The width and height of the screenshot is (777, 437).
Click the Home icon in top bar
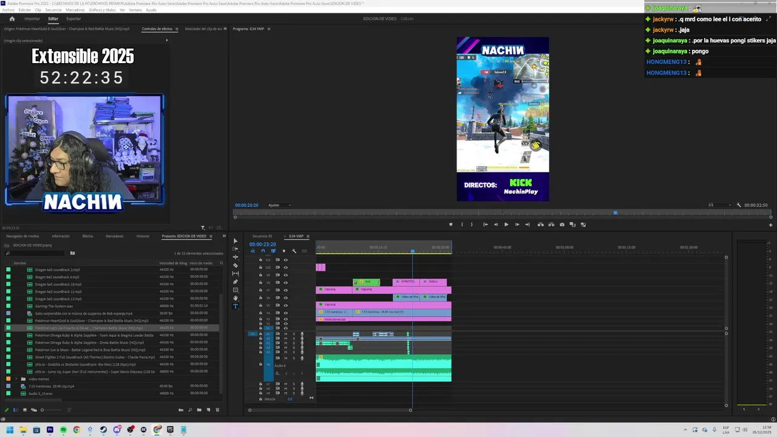pyautogui.click(x=12, y=19)
